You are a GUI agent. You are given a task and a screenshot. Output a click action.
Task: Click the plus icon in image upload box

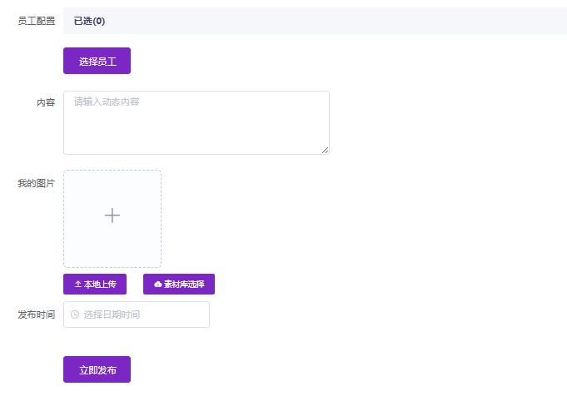coord(112,215)
